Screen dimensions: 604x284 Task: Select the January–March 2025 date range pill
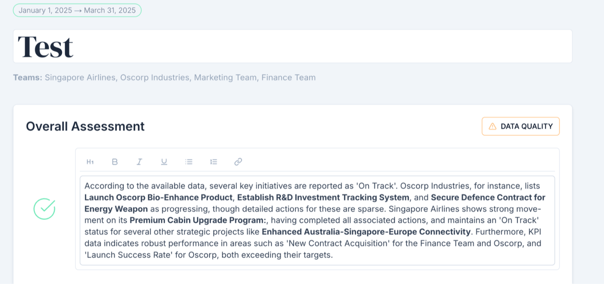click(77, 10)
